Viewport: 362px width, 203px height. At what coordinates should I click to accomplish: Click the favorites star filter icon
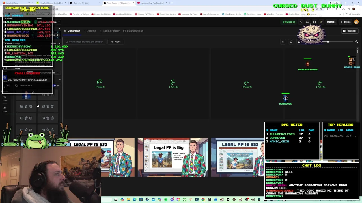(x=291, y=42)
